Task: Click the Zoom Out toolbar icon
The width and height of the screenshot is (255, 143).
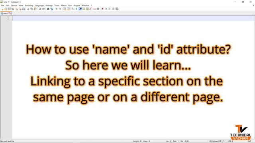Action: pos(60,9)
